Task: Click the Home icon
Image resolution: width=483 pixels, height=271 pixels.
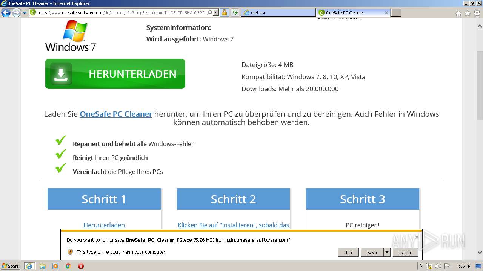Action: 458,13
